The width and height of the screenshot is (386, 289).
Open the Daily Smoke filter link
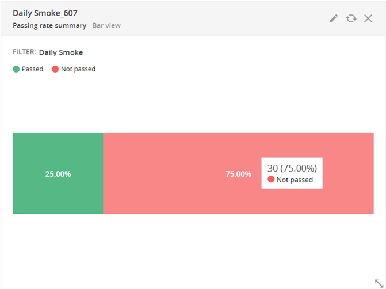pyautogui.click(x=61, y=52)
